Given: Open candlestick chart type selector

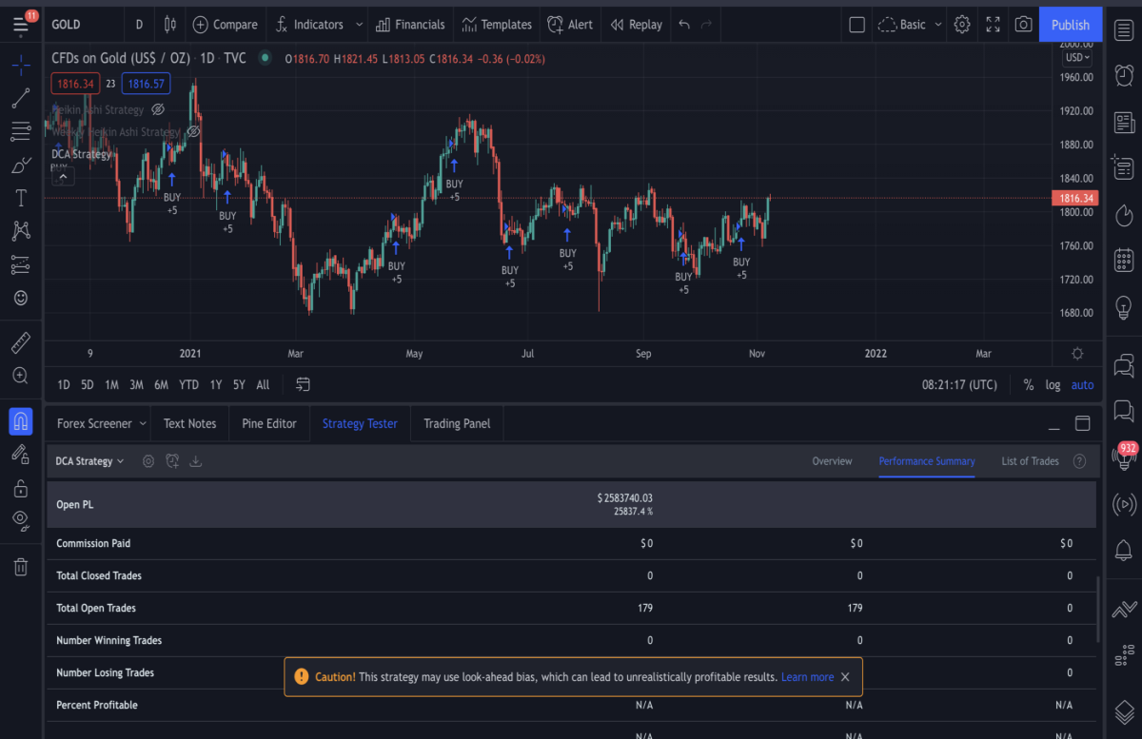Looking at the screenshot, I should click(x=169, y=25).
